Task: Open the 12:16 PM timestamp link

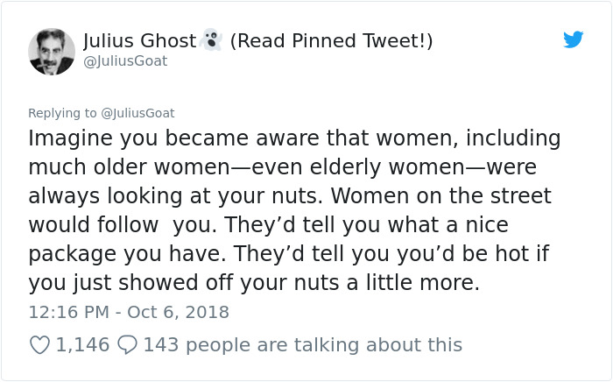Action: (x=67, y=312)
